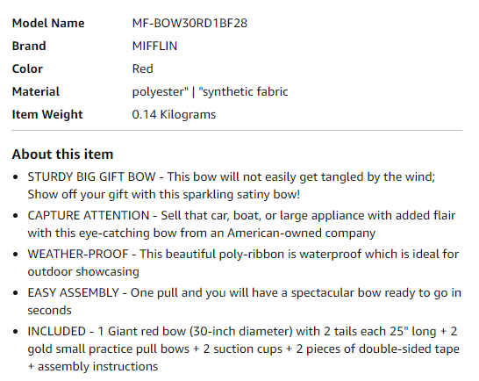Click the Model Name label
This screenshot has height=381, width=479.
[48, 23]
